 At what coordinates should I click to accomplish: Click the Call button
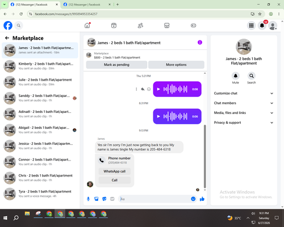point(115,180)
